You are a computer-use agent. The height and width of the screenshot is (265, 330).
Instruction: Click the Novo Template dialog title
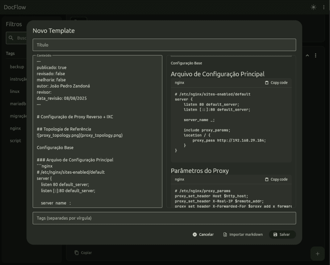pyautogui.click(x=54, y=31)
